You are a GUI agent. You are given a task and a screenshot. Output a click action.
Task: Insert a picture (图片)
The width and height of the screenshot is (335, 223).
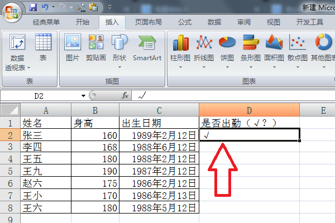[73, 47]
